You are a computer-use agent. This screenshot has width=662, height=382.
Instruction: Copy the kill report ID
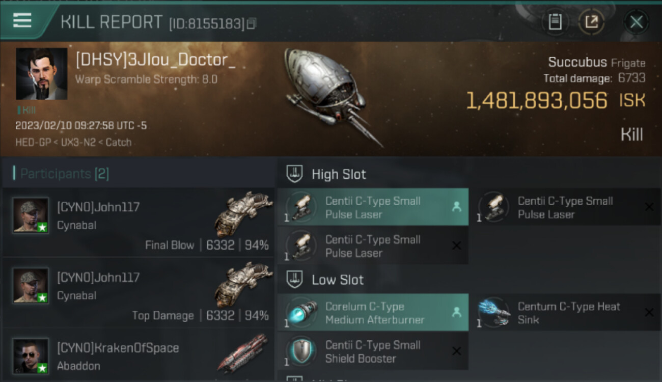[x=252, y=24]
